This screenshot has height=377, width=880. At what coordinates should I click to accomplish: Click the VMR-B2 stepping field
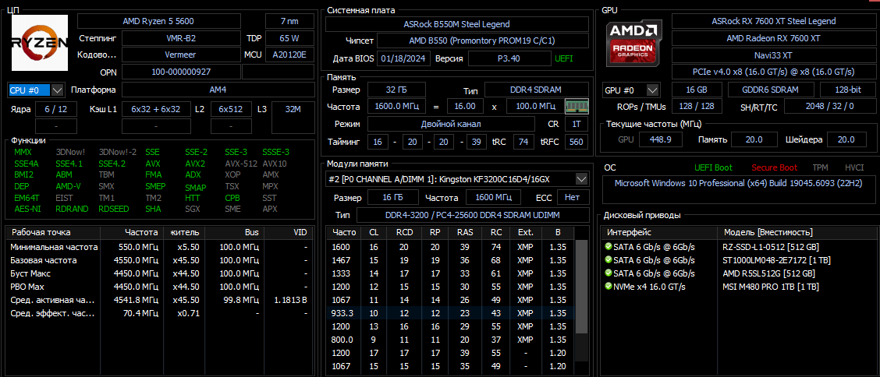181,39
